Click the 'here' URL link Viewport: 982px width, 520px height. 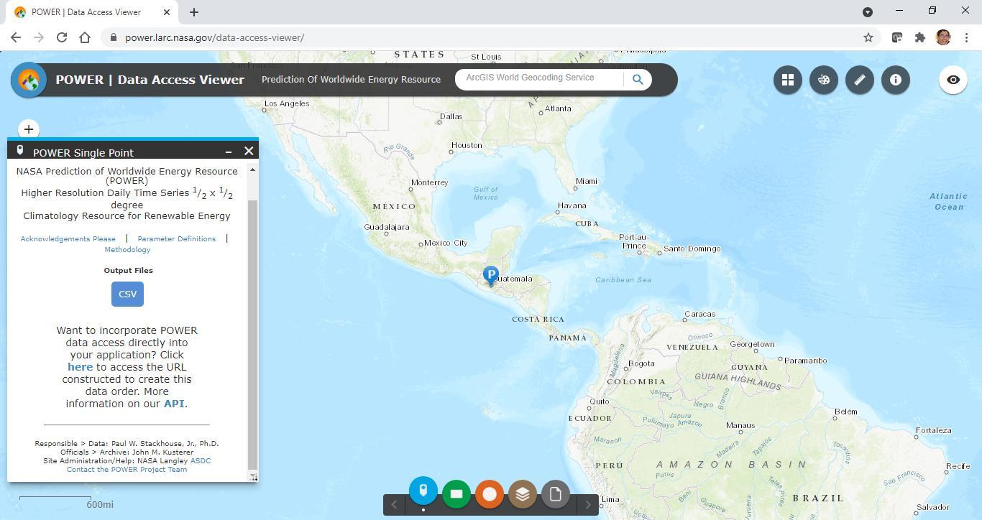[81, 367]
